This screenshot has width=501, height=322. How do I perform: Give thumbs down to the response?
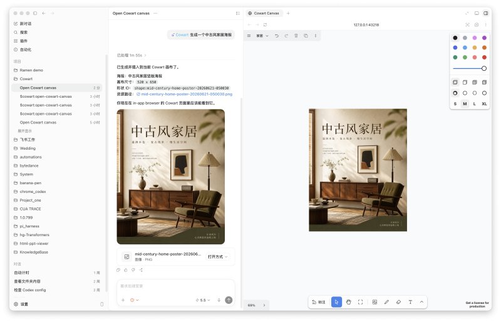click(133, 270)
